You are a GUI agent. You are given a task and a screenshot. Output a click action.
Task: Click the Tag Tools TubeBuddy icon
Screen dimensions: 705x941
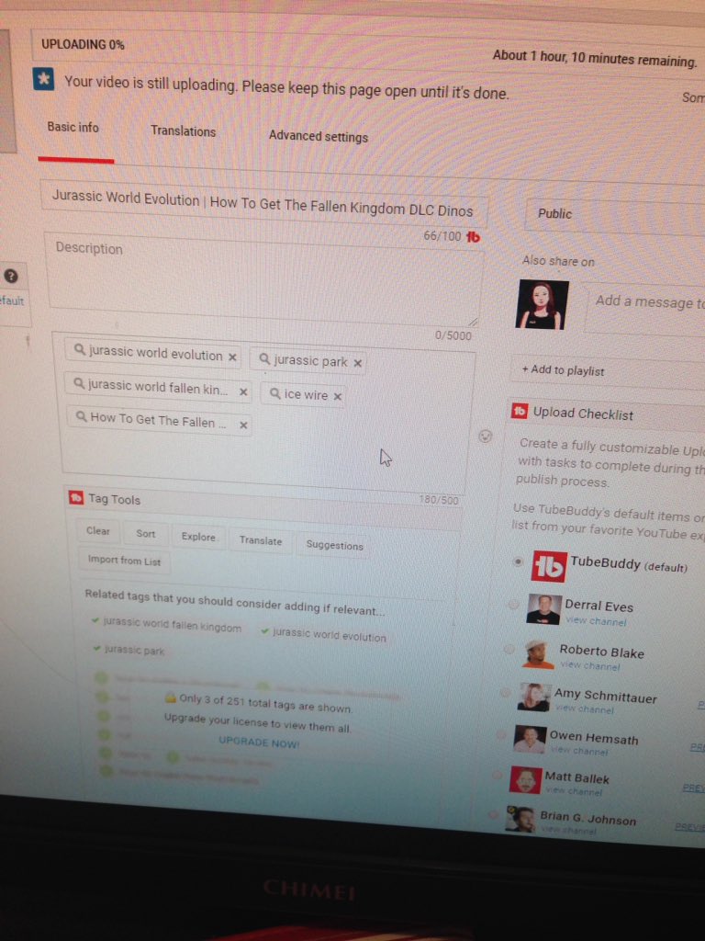(x=76, y=497)
